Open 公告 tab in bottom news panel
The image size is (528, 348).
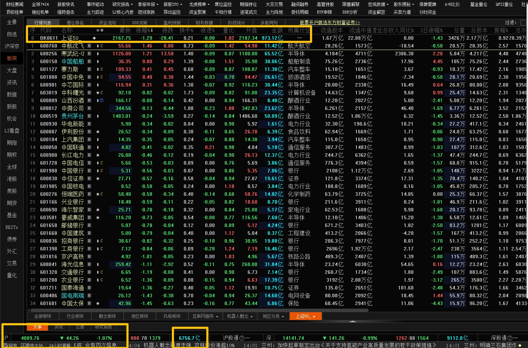(x=80, y=327)
